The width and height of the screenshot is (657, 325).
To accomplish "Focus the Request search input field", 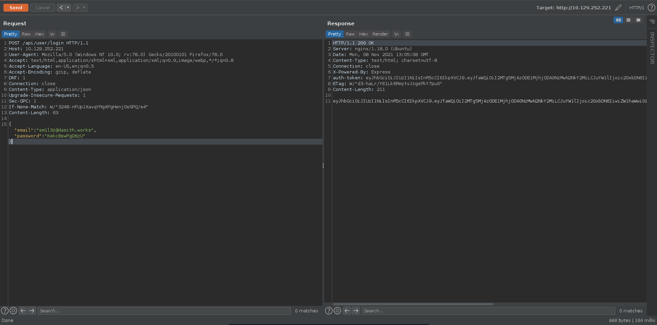I will [x=164, y=311].
